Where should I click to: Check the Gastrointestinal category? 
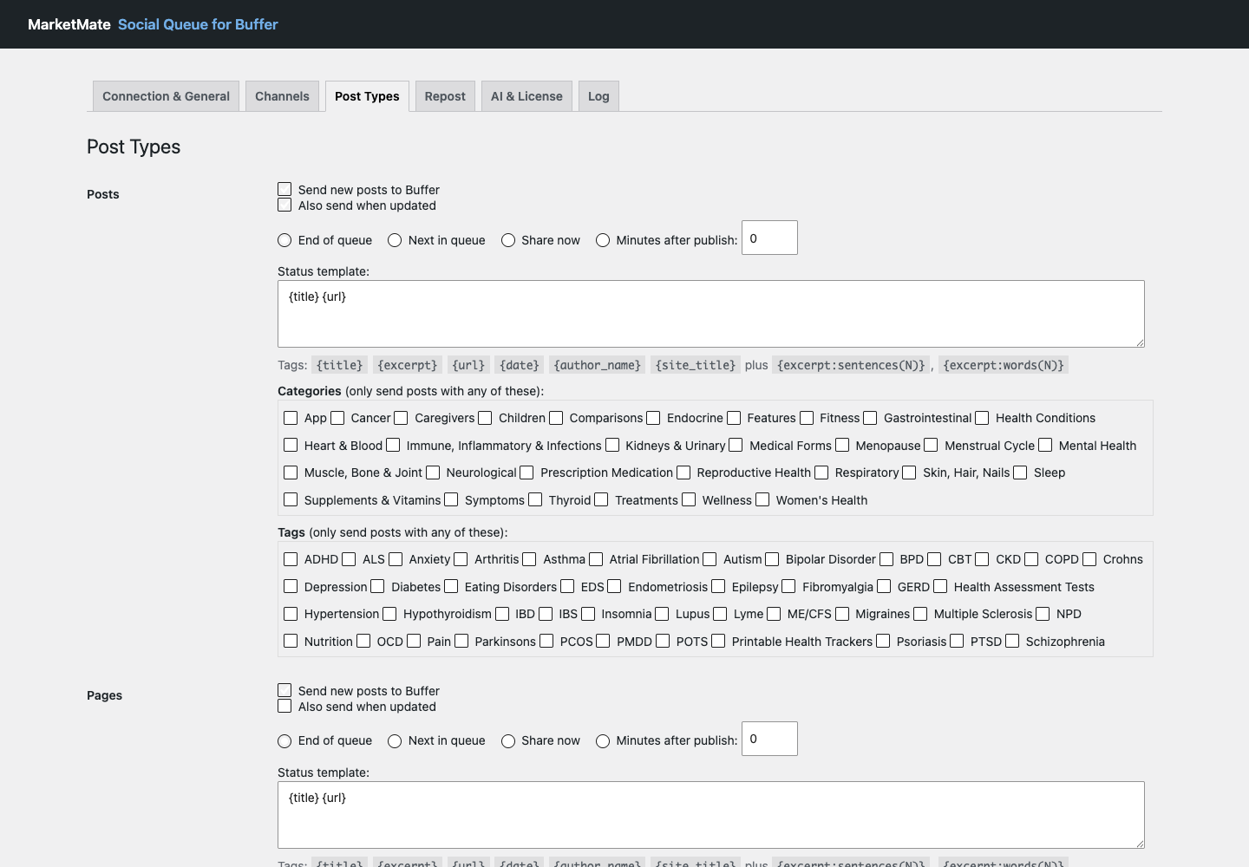(870, 418)
